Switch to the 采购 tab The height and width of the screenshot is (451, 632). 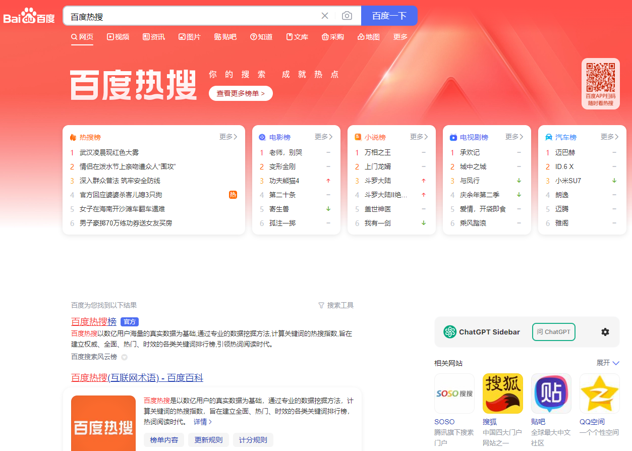pos(333,37)
